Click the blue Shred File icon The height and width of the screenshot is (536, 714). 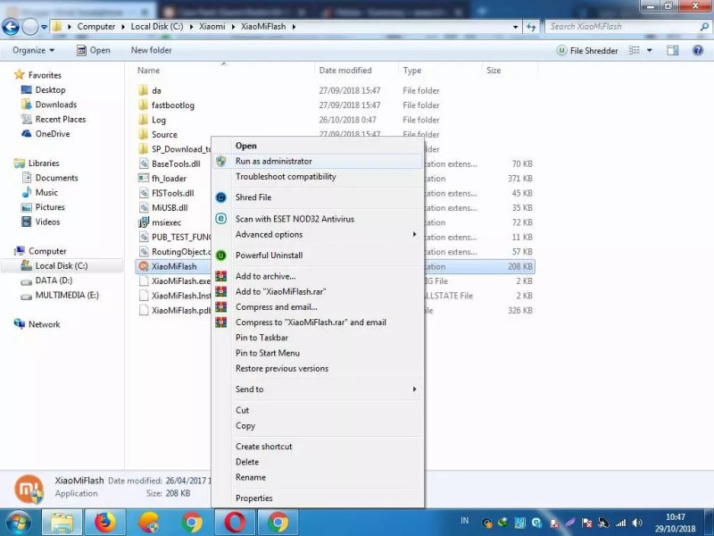click(x=220, y=197)
